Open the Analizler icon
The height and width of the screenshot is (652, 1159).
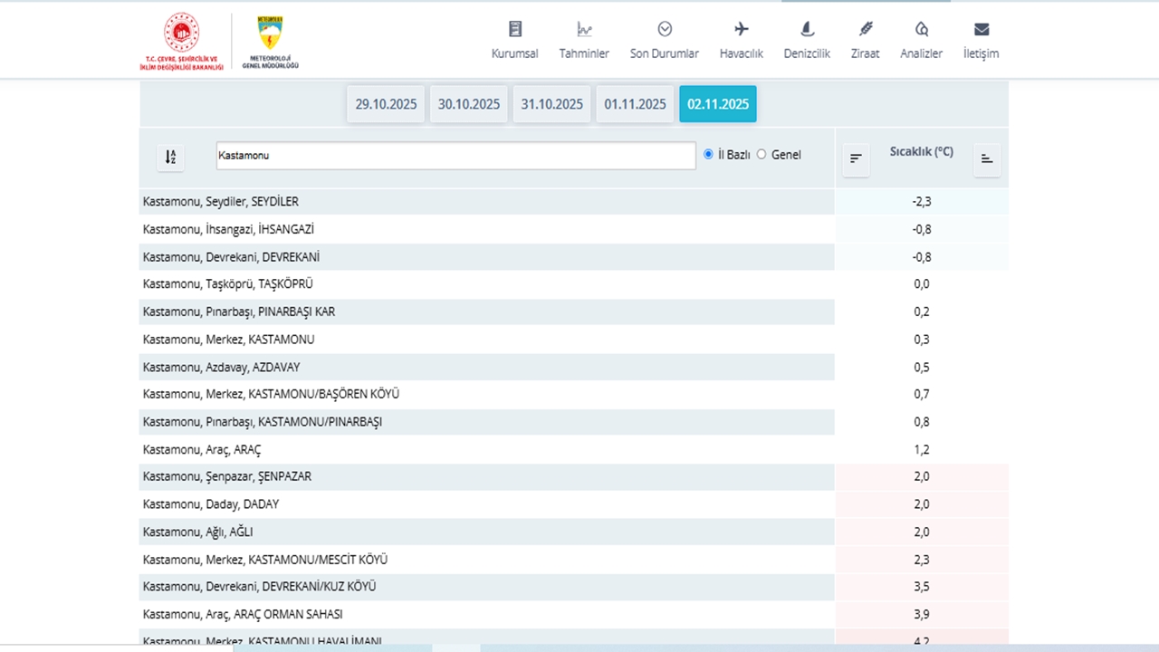pos(921,29)
